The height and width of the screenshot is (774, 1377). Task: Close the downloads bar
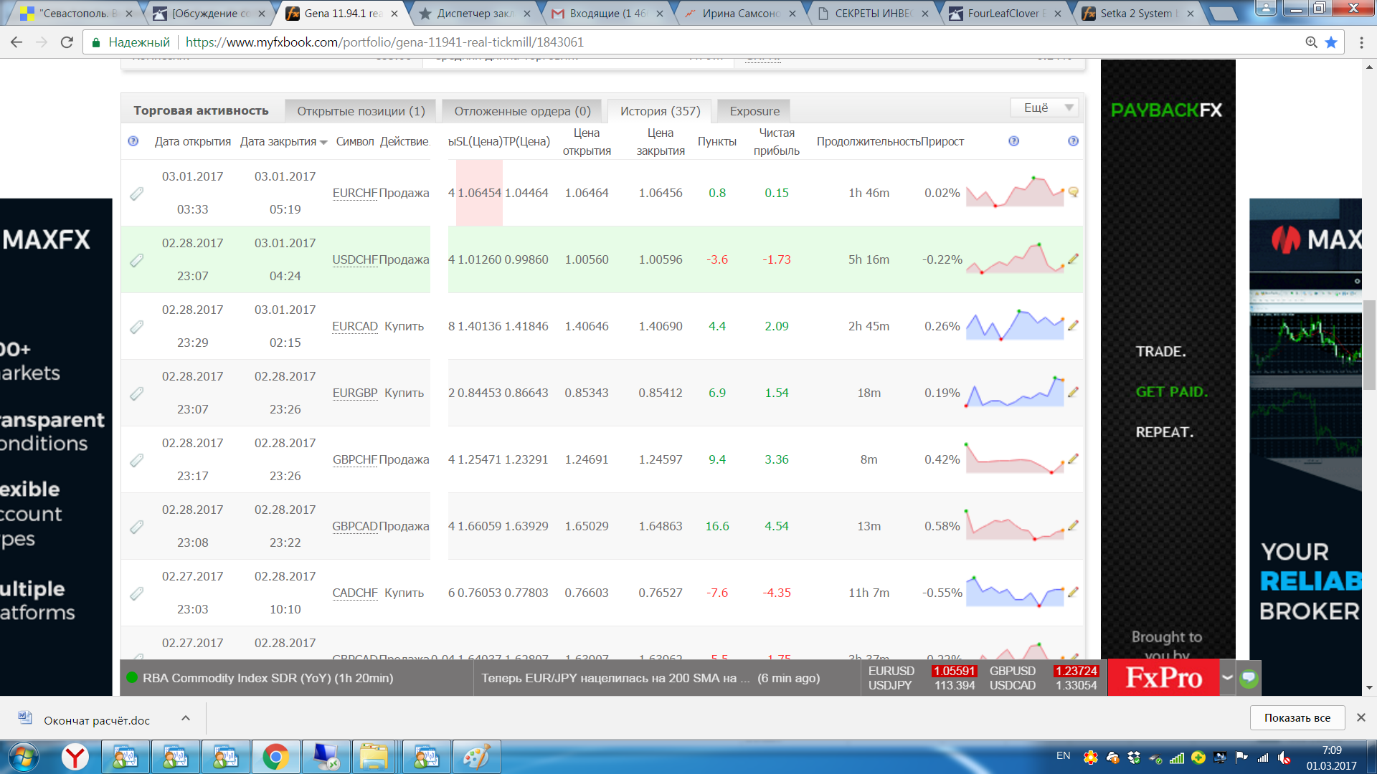click(1361, 717)
